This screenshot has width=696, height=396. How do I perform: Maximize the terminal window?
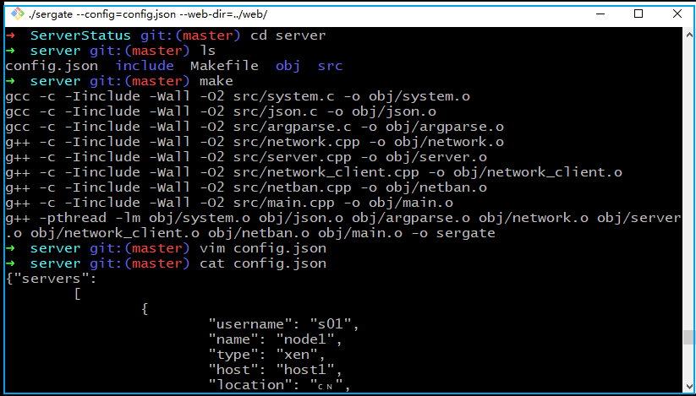click(638, 13)
